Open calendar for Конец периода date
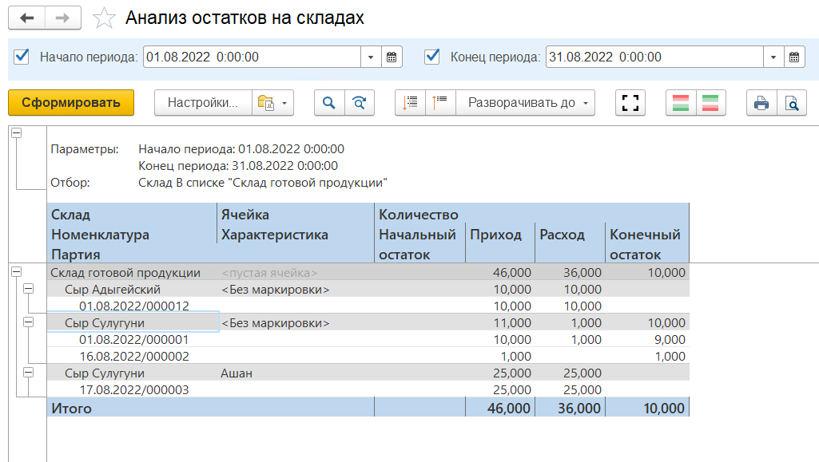 (794, 57)
